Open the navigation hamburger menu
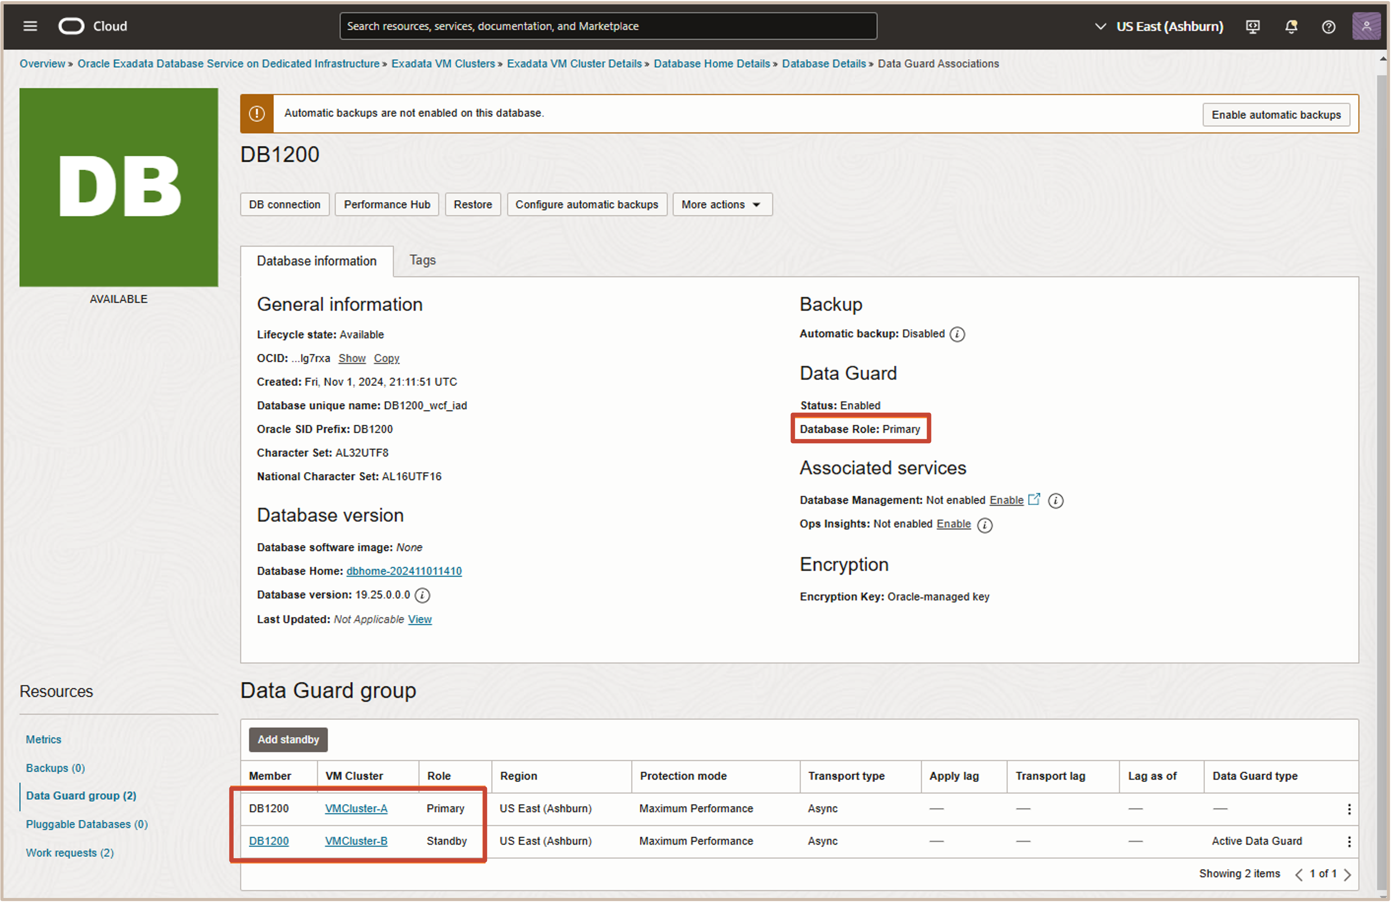Screen dimensions: 1391x902 point(29,26)
